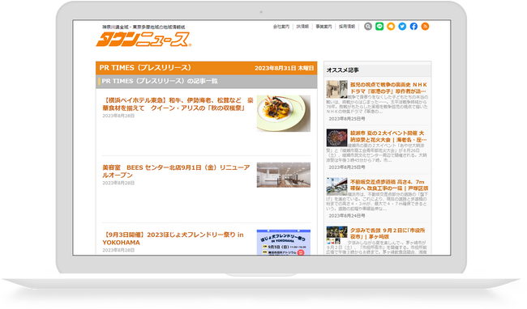Open the Twitter bird icon
Viewport: 527px width, 309px height.
[402, 27]
